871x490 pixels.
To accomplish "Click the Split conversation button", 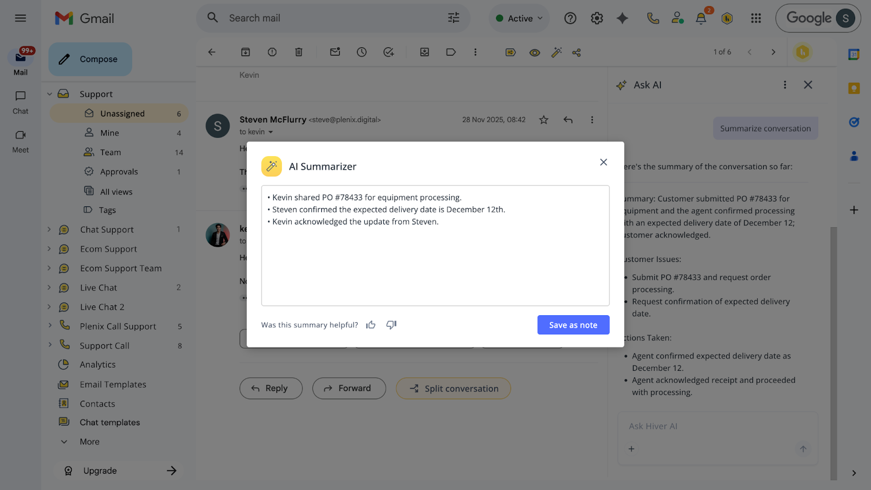I will [453, 388].
